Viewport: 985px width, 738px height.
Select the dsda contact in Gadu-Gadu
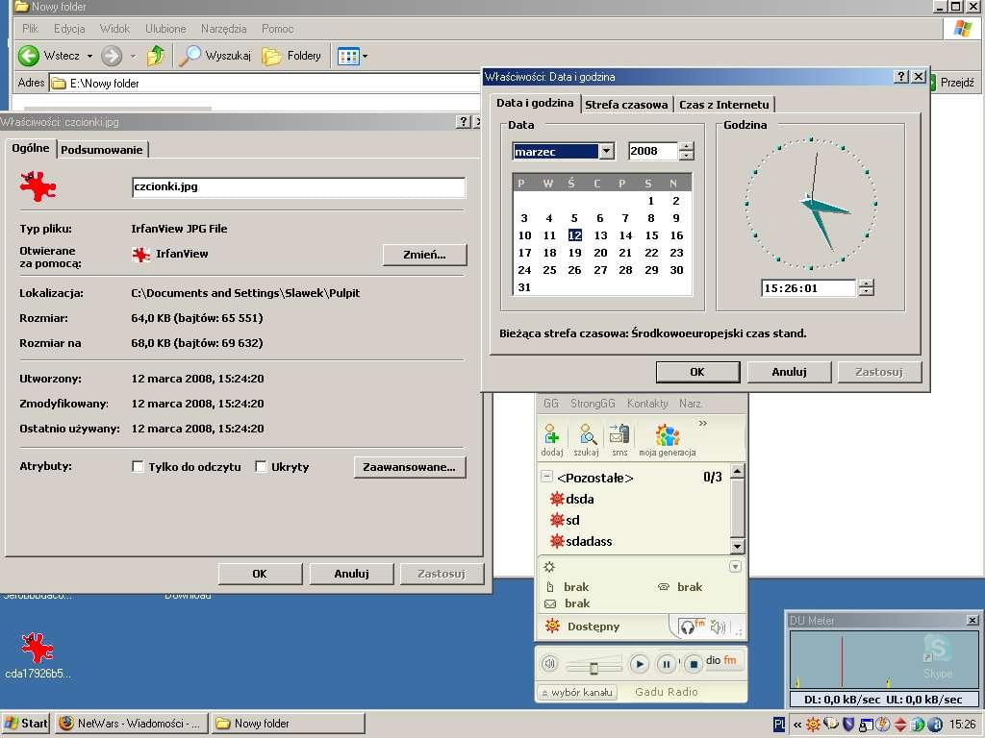[571, 499]
